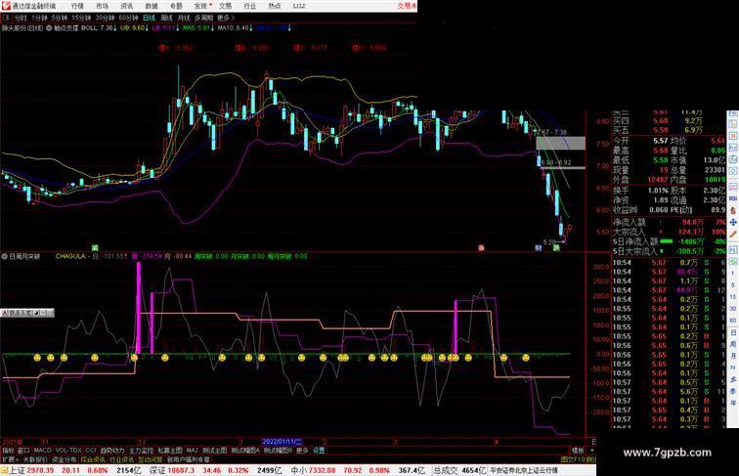The image size is (739, 476).
Task: Click the 2022/01/11 date marker on timeline
Action: 282,442
